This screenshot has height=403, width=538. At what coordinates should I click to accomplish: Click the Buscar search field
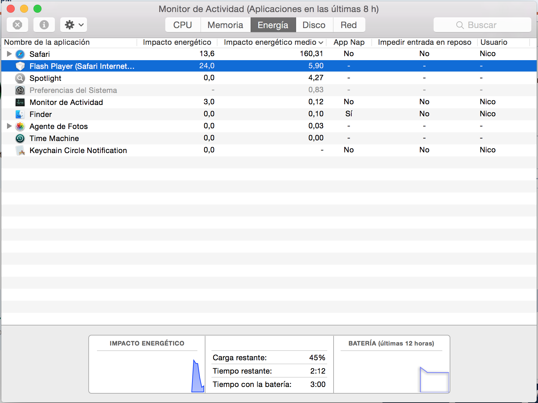coord(482,25)
